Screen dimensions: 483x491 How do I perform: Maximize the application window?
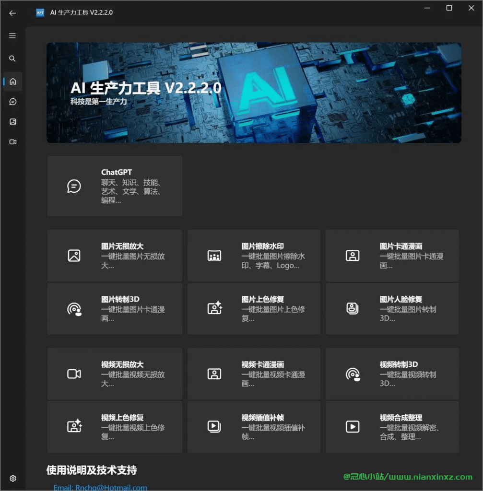tap(449, 8)
